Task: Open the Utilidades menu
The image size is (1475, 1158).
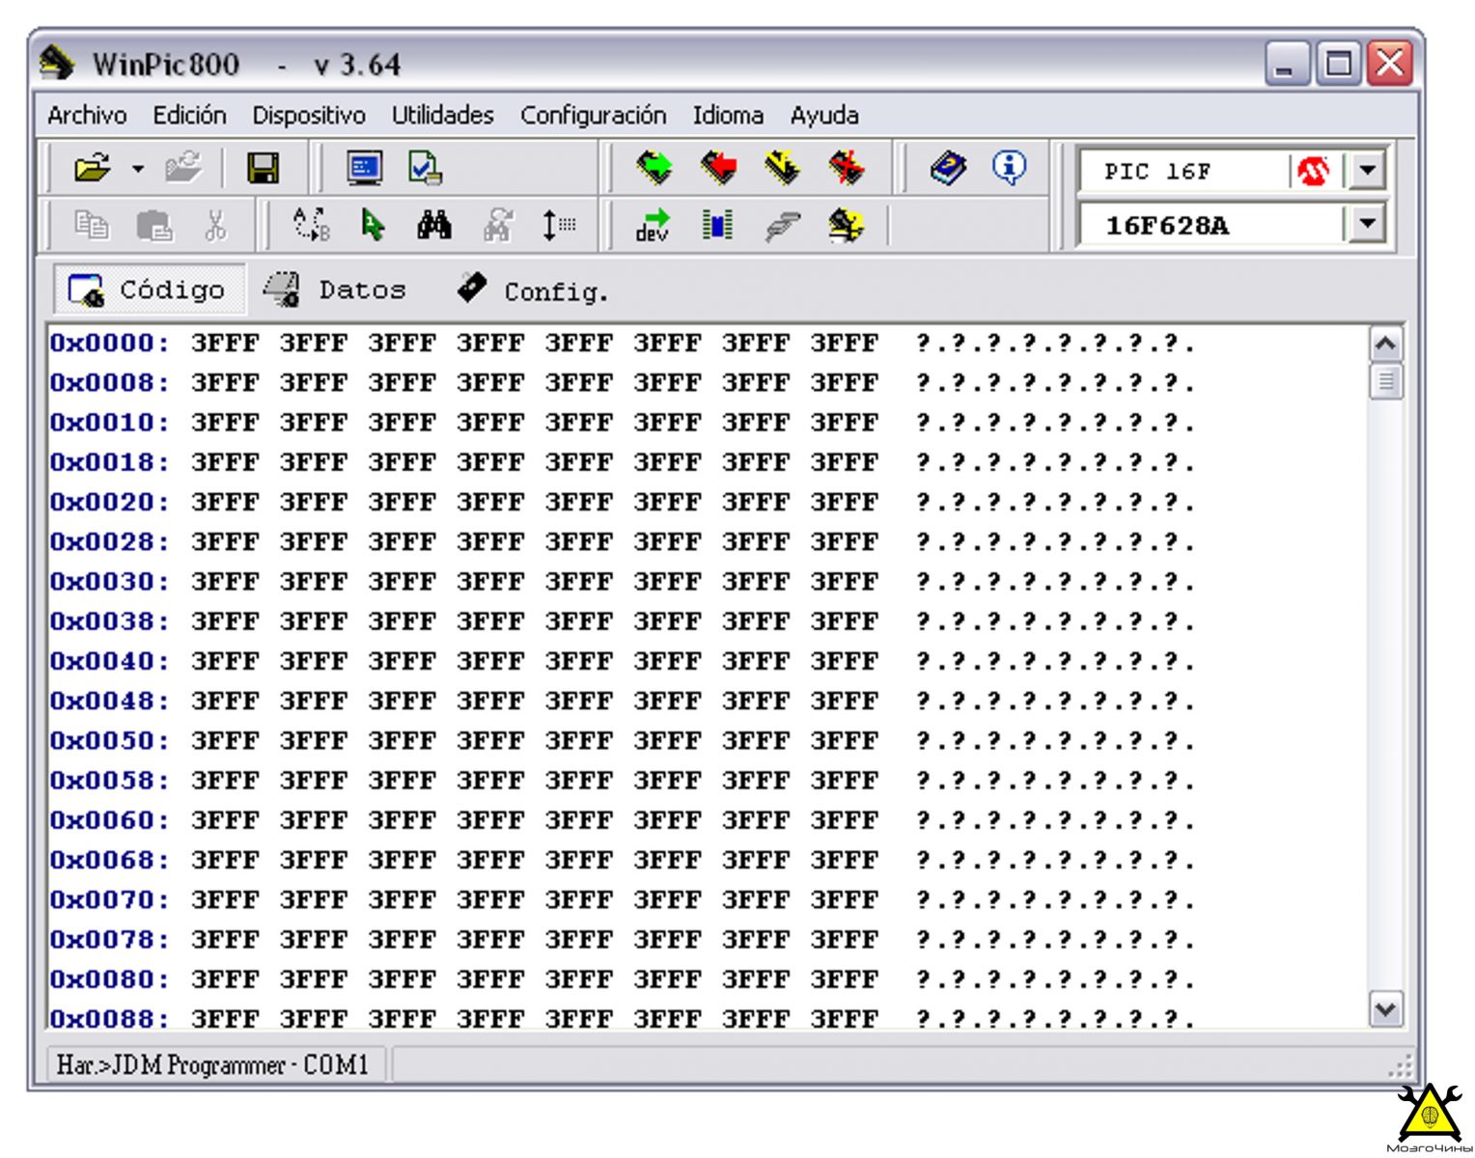Action: (x=442, y=116)
